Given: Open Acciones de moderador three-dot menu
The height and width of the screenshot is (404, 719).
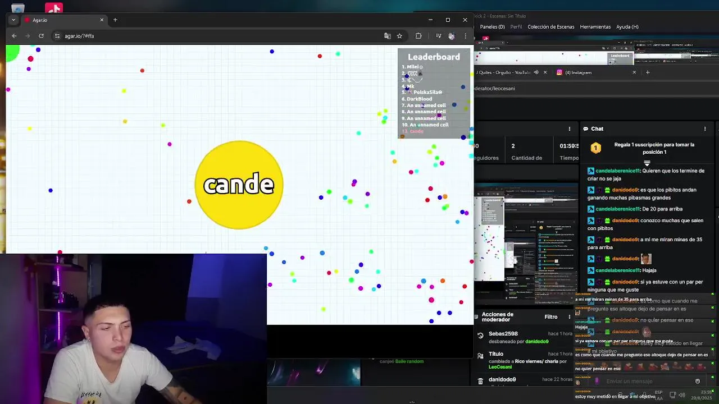Looking at the screenshot, I should coord(570,317).
